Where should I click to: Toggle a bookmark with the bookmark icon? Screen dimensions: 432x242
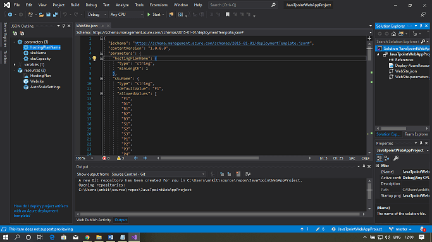(x=227, y=14)
